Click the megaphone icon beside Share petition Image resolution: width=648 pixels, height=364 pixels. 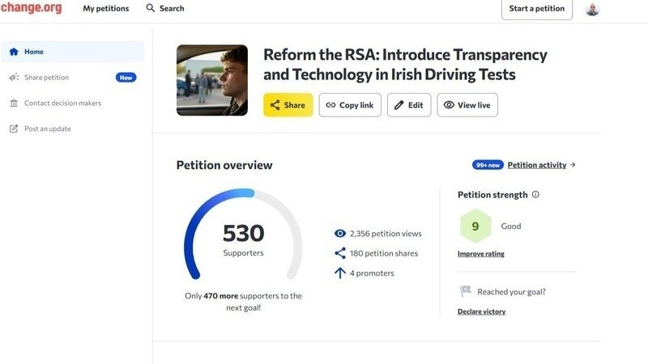coord(14,77)
